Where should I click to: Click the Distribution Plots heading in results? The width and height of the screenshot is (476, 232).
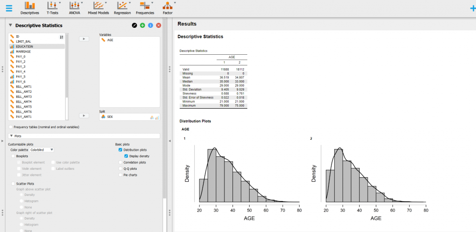tap(195, 121)
